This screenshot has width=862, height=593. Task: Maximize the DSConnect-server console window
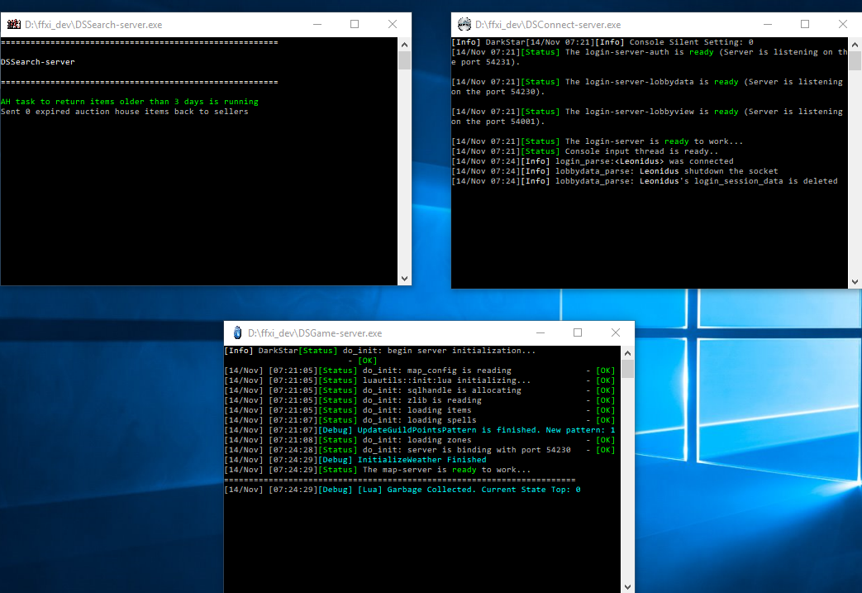[x=805, y=25]
